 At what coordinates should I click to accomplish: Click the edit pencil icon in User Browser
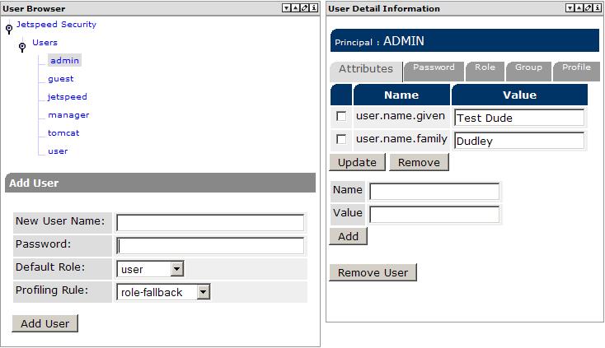305,8
